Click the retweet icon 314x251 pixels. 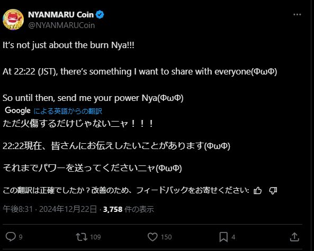pyautogui.click(x=82, y=237)
